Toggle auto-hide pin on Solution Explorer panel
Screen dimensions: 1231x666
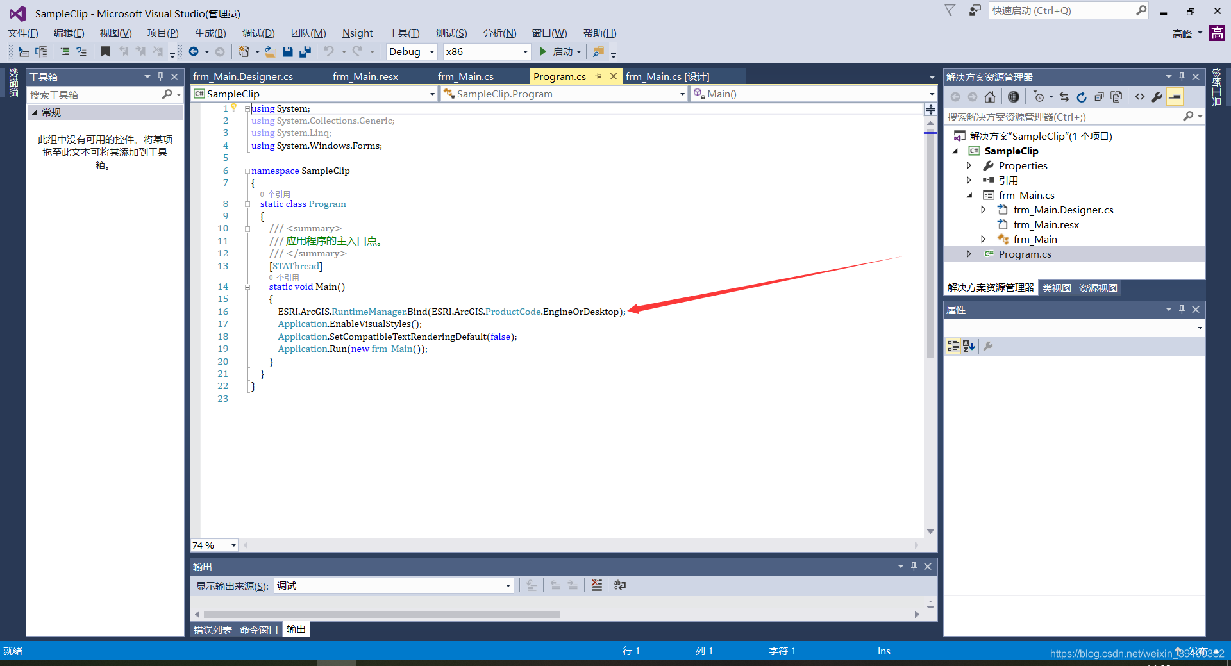click(1182, 76)
